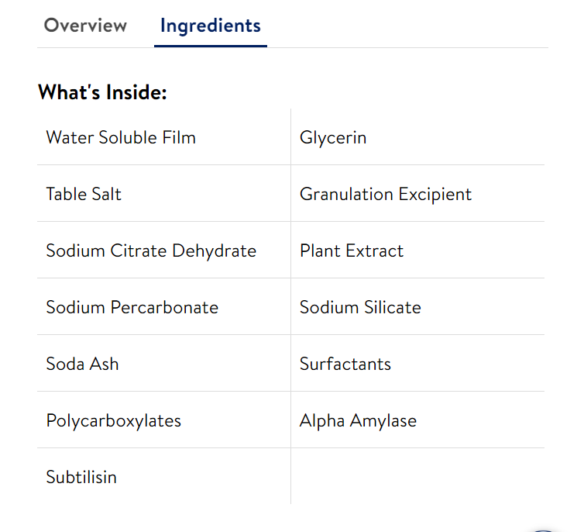Viewport: 584px width, 532px height.
Task: Select Table Salt in the ingredients list
Action: tap(84, 194)
